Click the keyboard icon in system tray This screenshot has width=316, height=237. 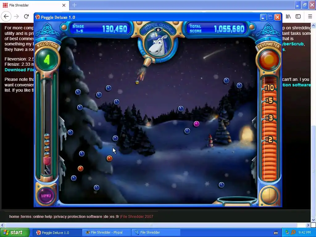click(x=276, y=233)
